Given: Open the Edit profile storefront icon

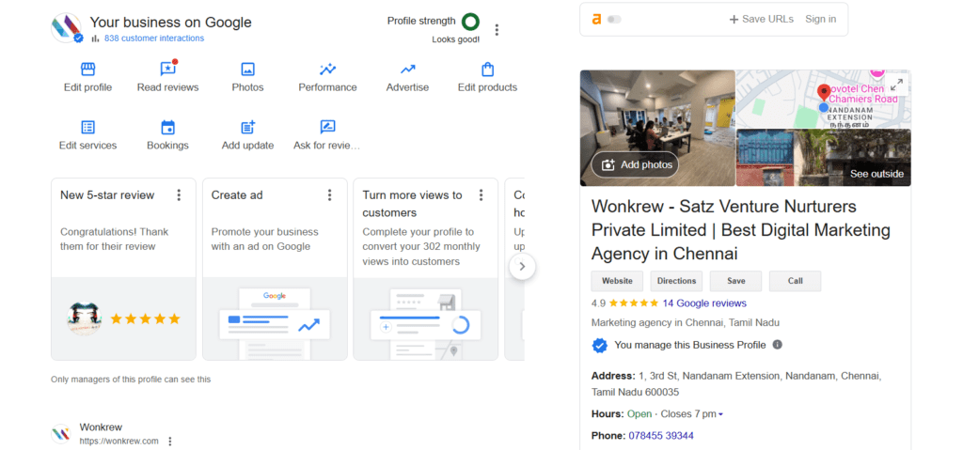Looking at the screenshot, I should pyautogui.click(x=87, y=69).
